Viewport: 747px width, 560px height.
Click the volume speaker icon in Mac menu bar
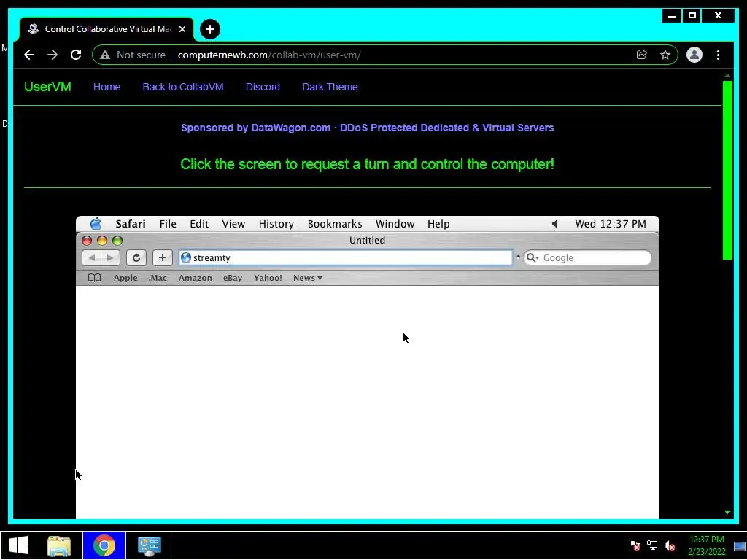pyautogui.click(x=554, y=224)
